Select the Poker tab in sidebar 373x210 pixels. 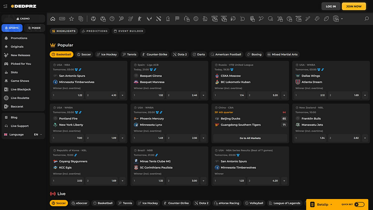click(x=34, y=28)
